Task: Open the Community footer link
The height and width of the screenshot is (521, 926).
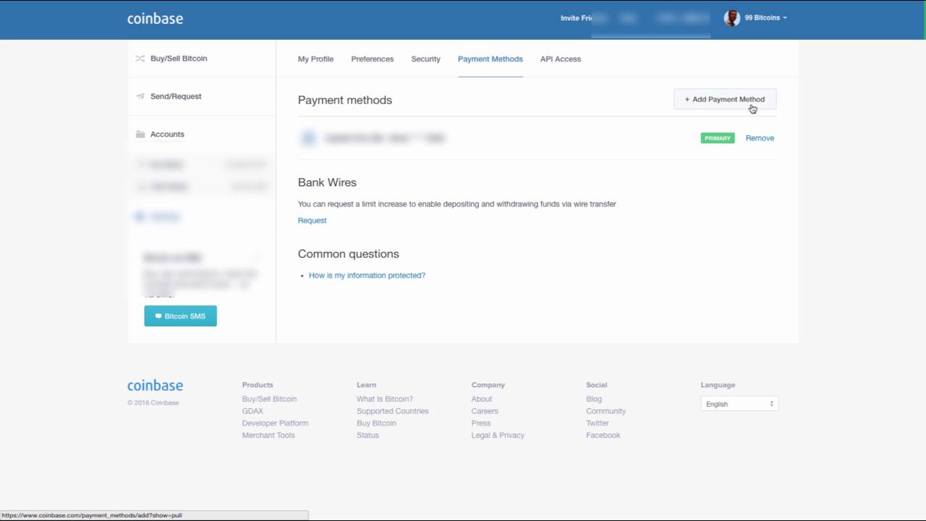Action: coord(606,411)
